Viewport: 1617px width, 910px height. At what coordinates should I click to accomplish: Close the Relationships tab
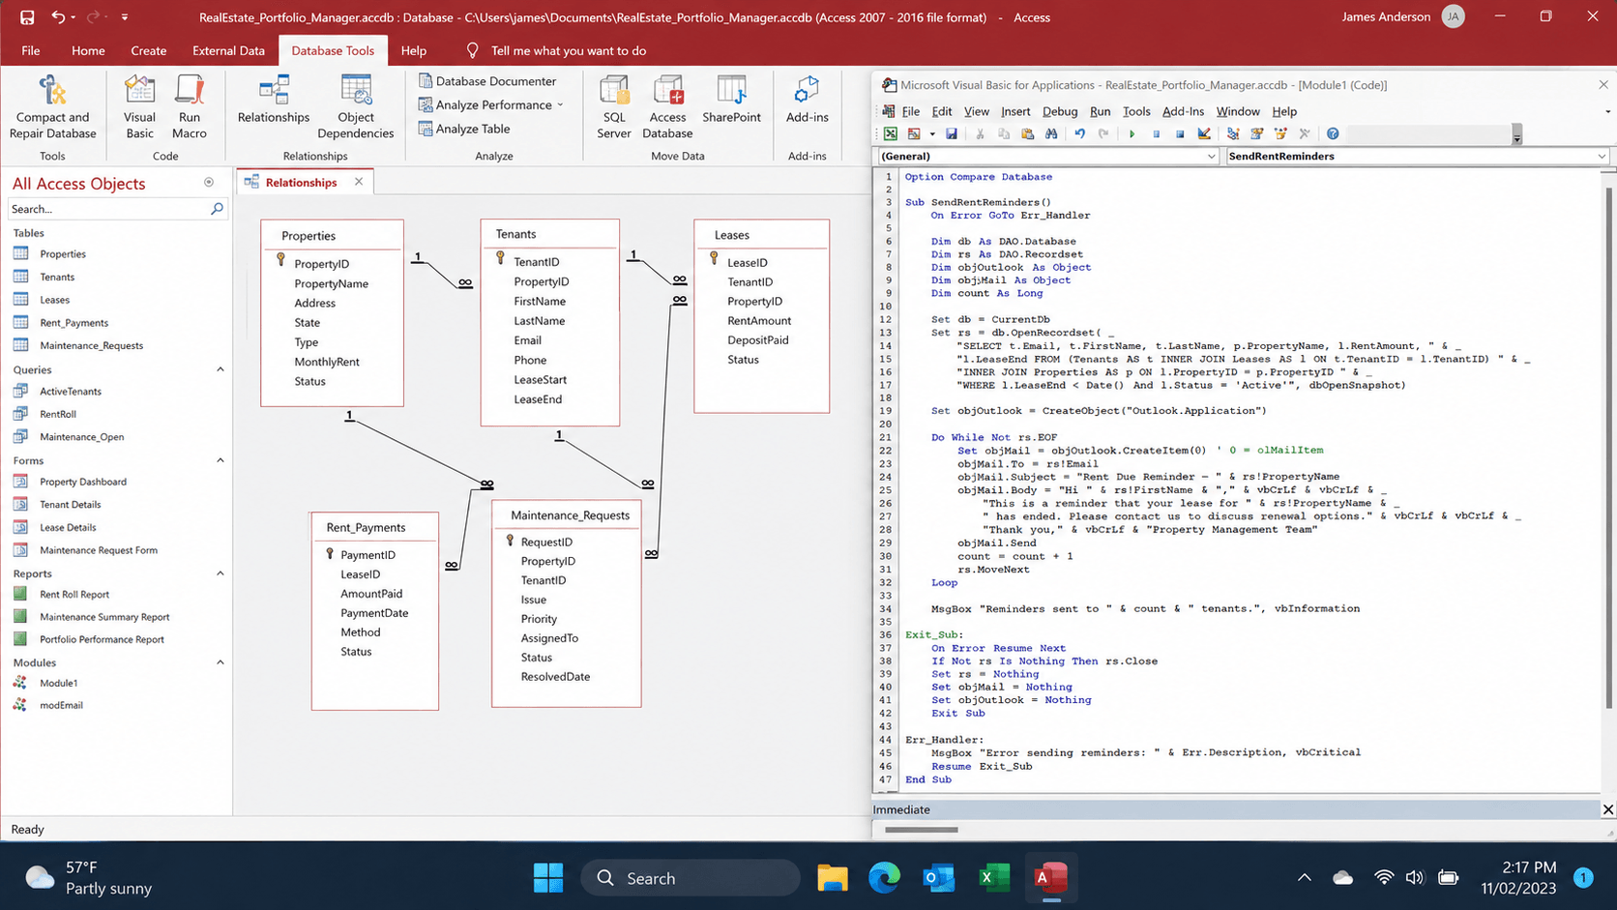(x=359, y=182)
